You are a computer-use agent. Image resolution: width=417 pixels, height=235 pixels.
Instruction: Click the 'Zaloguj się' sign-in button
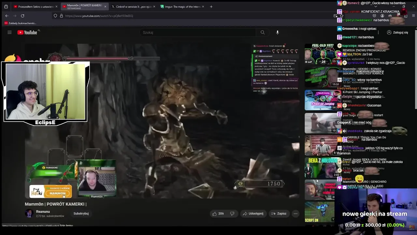pyautogui.click(x=397, y=32)
